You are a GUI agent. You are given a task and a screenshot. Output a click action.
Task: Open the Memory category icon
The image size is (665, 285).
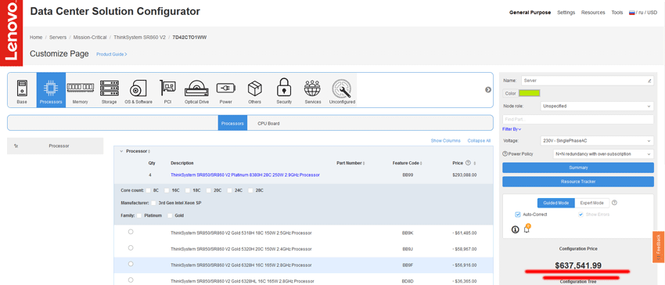[x=80, y=90]
